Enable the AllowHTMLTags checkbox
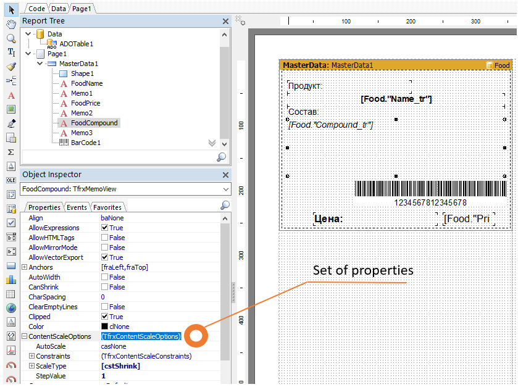Viewport: 518px width, 387px height. point(105,238)
